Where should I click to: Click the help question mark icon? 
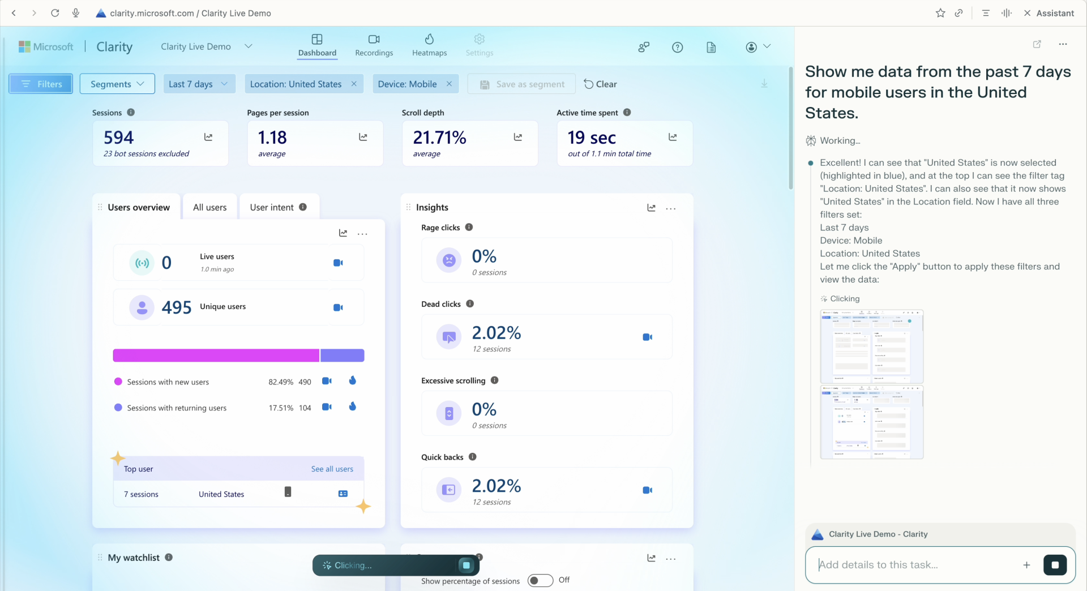(x=677, y=48)
